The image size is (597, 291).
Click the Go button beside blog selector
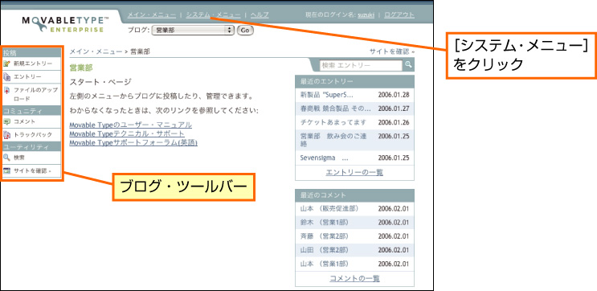[x=245, y=30]
